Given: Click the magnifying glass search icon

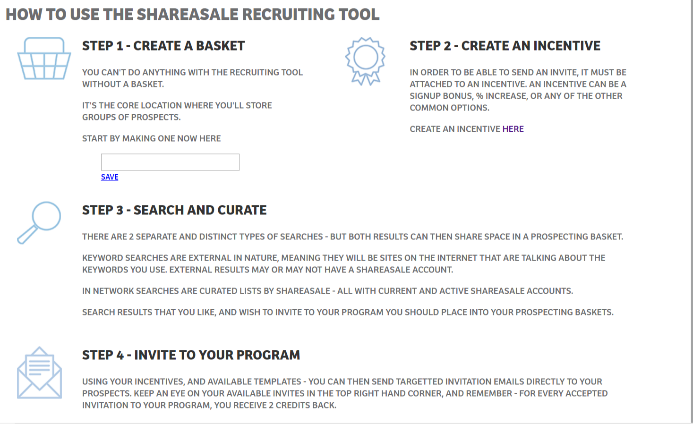Looking at the screenshot, I should [39, 222].
